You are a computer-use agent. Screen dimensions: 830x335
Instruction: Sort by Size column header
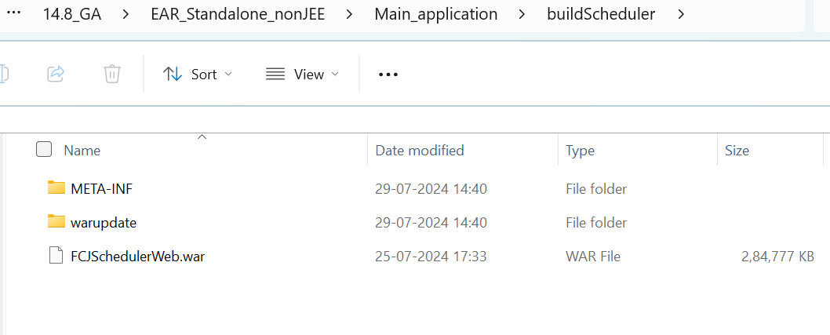pos(736,150)
